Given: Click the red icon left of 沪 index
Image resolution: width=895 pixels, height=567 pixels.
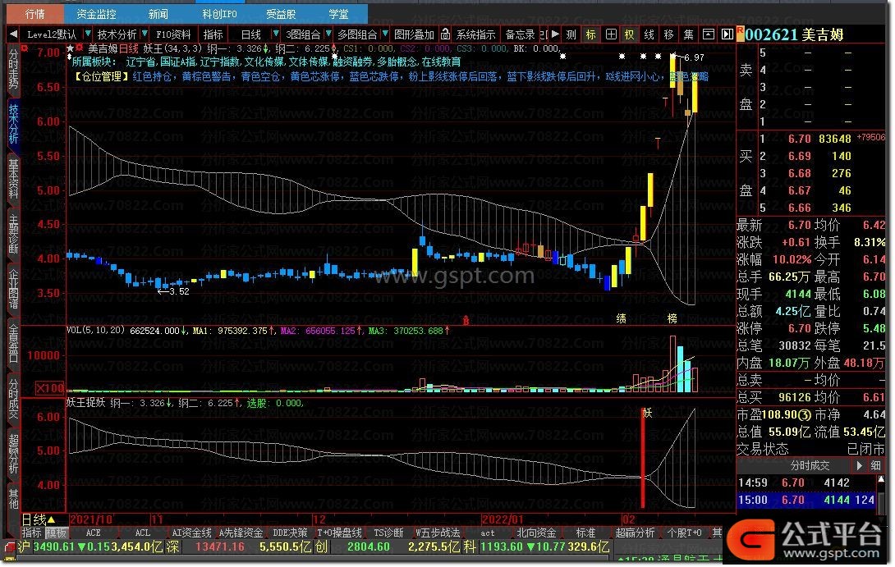Looking at the screenshot, I should coord(10,547).
